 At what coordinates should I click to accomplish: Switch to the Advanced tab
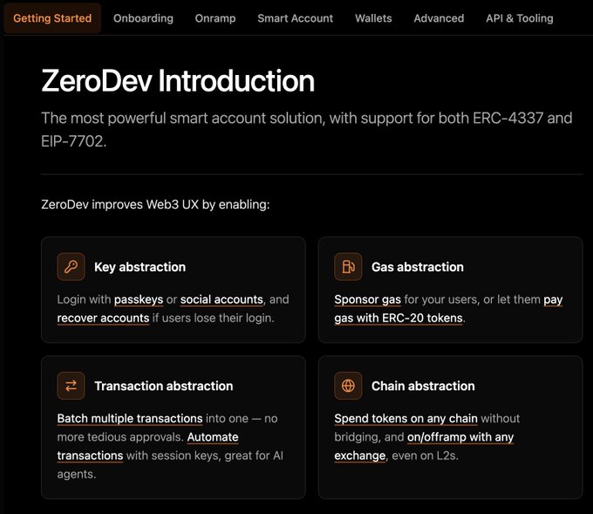click(x=439, y=18)
